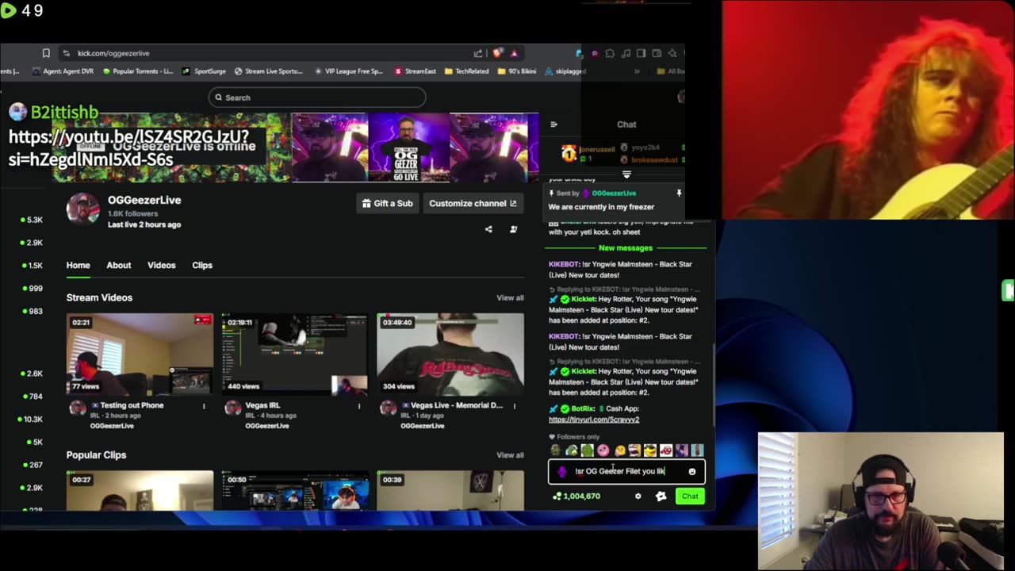Click yoyo2k4 in the gifter leaderboard

645,148
